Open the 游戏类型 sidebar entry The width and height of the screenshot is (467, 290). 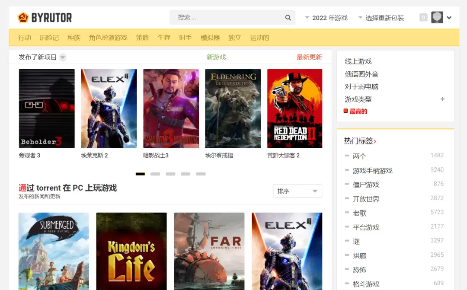(x=358, y=99)
